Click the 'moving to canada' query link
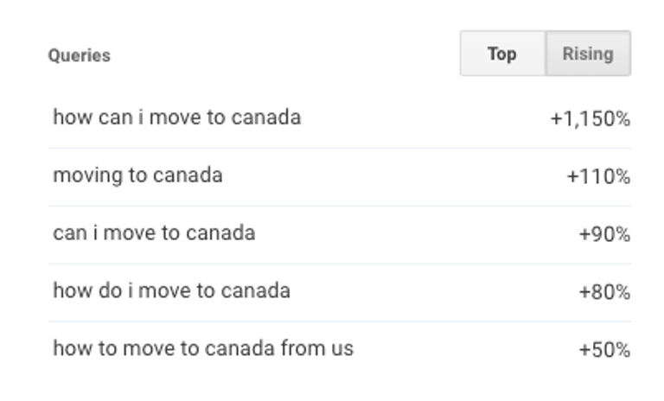The height and width of the screenshot is (401, 664). click(x=138, y=175)
